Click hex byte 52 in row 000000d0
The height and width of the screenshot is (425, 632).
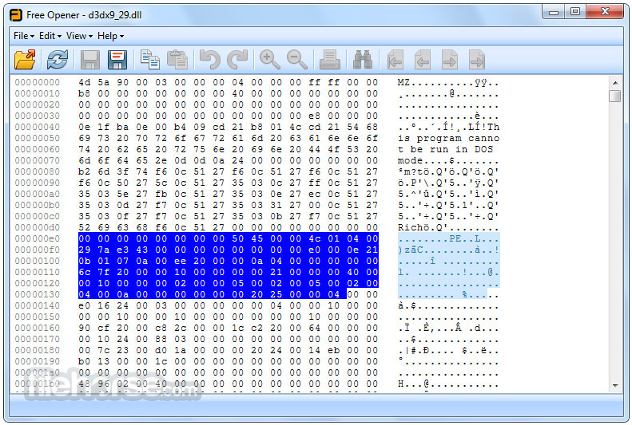click(x=84, y=227)
